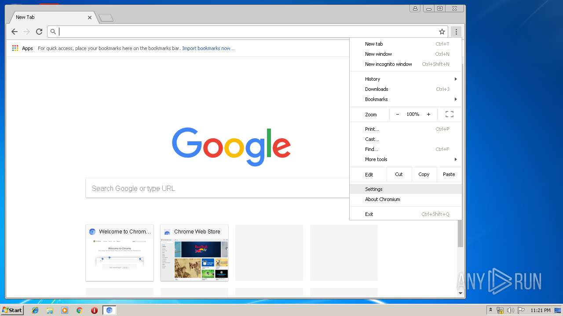Screen dimensions: 563x316
Task: Decrease zoom with the minus button
Action: click(x=398, y=114)
